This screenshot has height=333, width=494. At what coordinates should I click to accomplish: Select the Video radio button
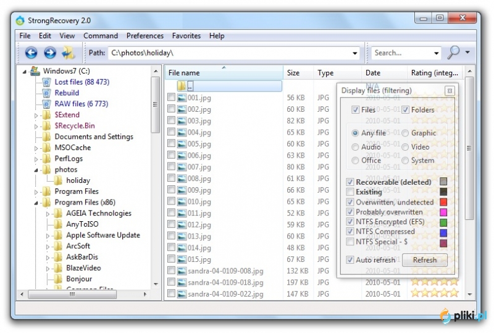click(405, 147)
